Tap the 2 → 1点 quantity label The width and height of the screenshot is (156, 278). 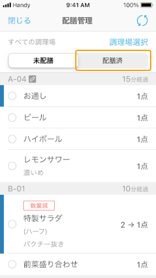[x=134, y=225]
